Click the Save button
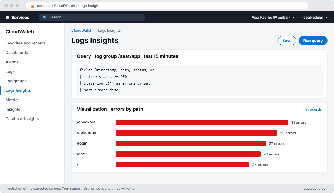 click(x=287, y=41)
